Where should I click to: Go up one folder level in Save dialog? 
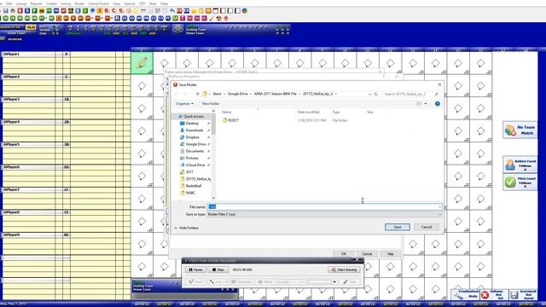click(x=197, y=94)
